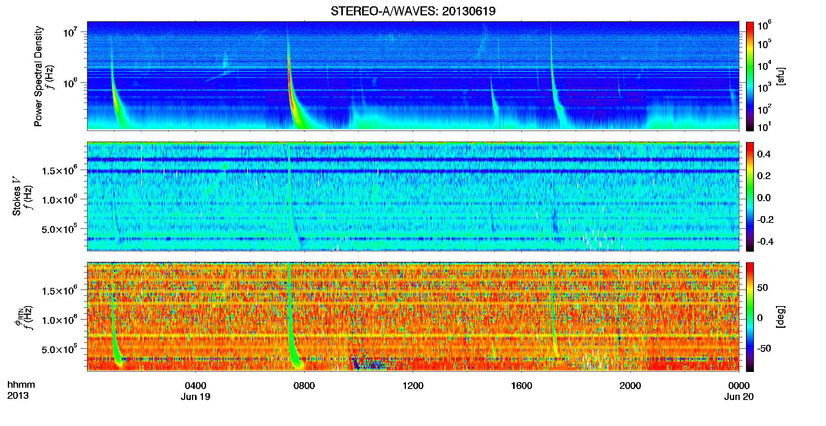This screenshot has height=426, width=826.
Task: Click the Stokes V colorbar
Action: pyautogui.click(x=750, y=196)
